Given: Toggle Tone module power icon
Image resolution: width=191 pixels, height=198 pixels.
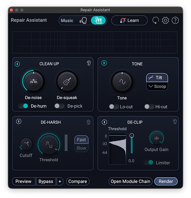Looking at the screenshot, I should (104, 63).
